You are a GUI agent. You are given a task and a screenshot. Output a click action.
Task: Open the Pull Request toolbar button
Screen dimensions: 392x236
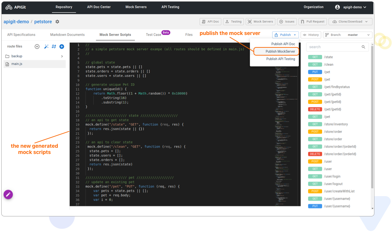point(312,22)
